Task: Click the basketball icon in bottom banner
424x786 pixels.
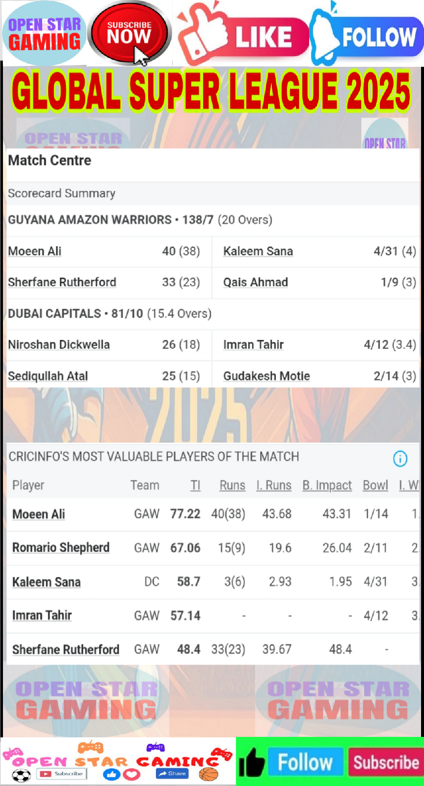Action: 209,774
